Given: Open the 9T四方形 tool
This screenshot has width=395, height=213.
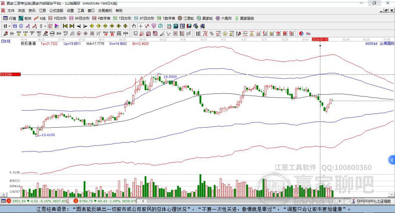Looking at the screenshot, I should tap(144, 18).
